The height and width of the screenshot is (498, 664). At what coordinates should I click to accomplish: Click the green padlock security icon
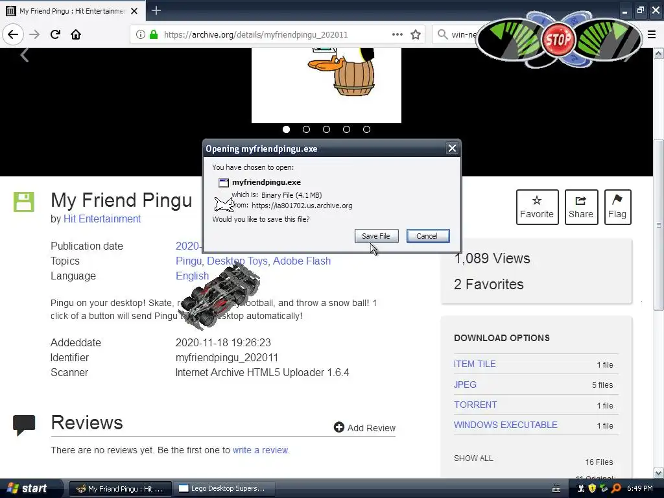(x=154, y=34)
